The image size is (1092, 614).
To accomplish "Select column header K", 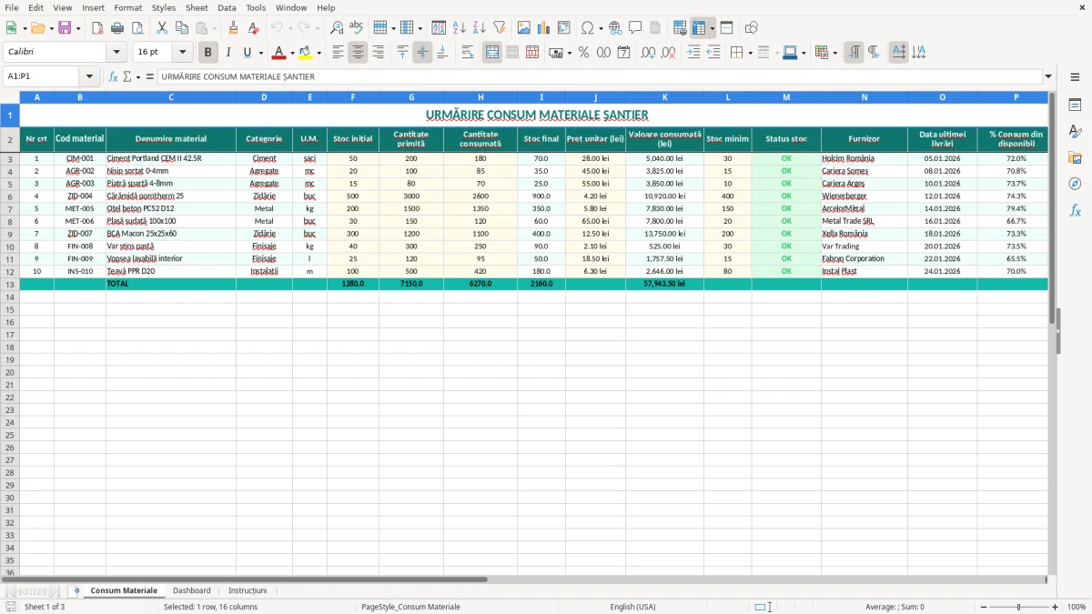I will pos(664,96).
